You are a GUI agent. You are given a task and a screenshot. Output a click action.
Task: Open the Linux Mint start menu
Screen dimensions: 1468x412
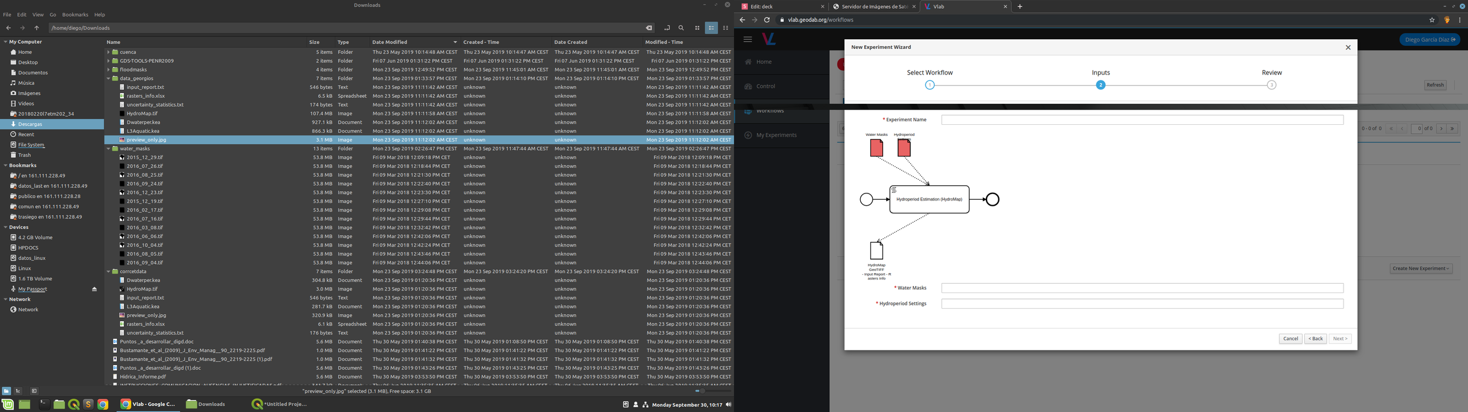(x=8, y=404)
